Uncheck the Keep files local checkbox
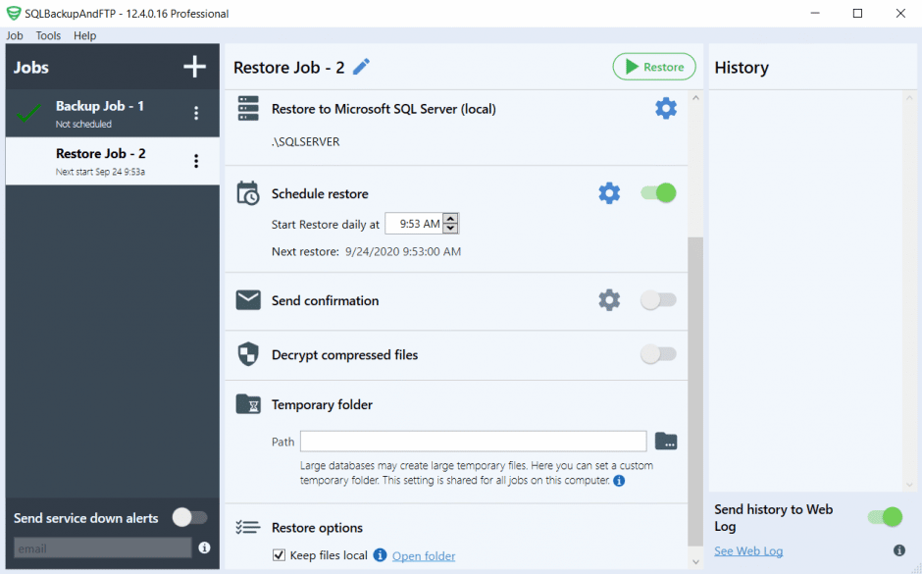922x574 pixels. coord(279,555)
